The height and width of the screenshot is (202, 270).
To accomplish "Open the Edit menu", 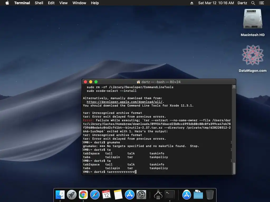I will (x=51, y=3).
